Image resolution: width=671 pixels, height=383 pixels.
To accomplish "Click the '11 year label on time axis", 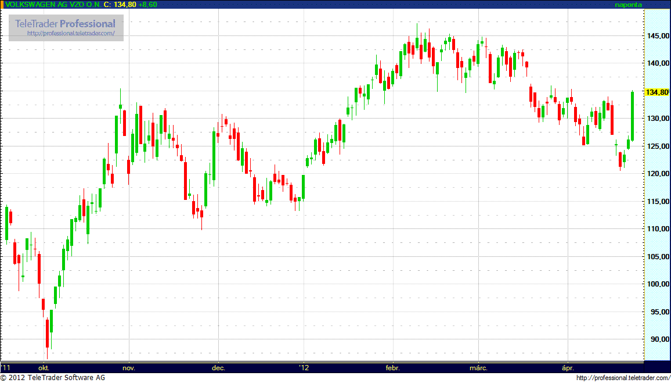I will (x=6, y=368).
